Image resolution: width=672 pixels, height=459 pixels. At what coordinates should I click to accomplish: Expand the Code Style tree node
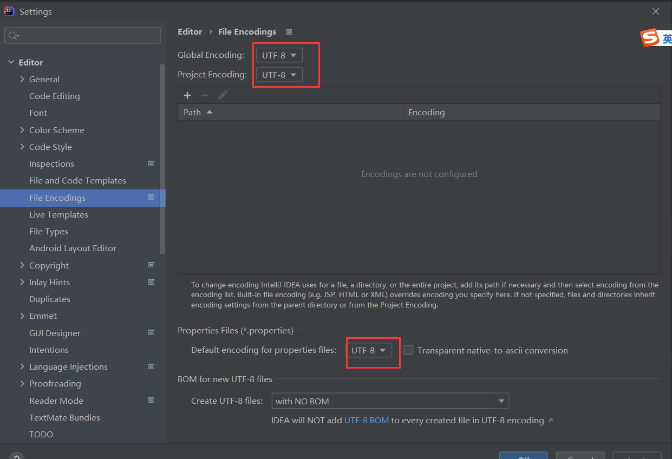click(x=22, y=147)
